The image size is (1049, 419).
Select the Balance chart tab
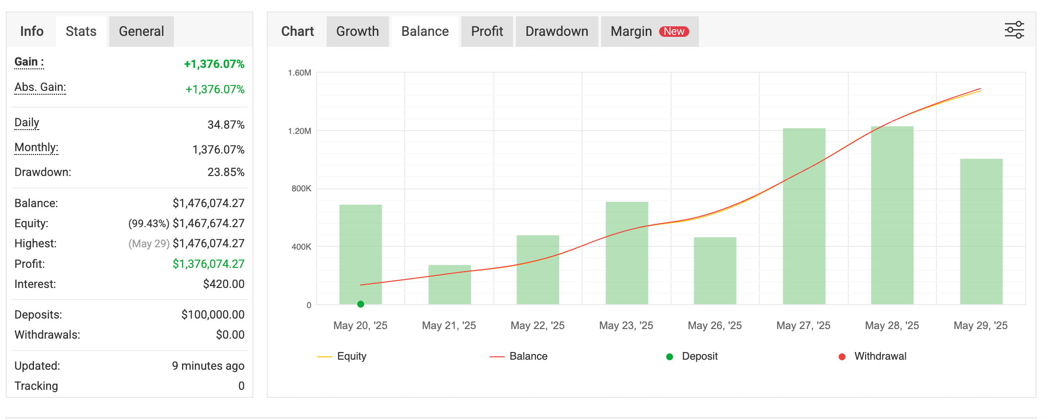click(x=425, y=32)
